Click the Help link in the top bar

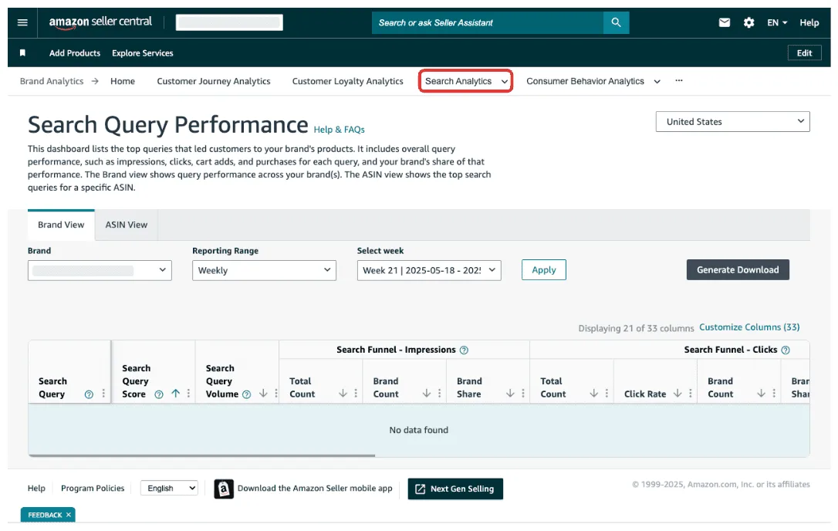809,22
